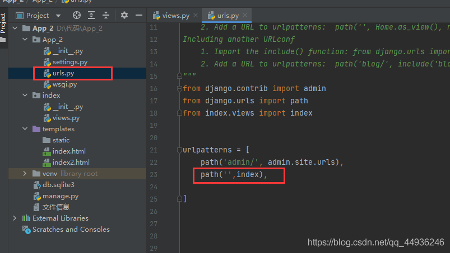Switch to the views.py editor tab
Viewport: 450px width, 253px height.
point(175,16)
